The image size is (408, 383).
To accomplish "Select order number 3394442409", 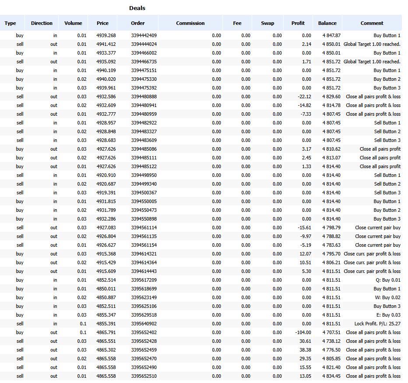I will 143,35.
